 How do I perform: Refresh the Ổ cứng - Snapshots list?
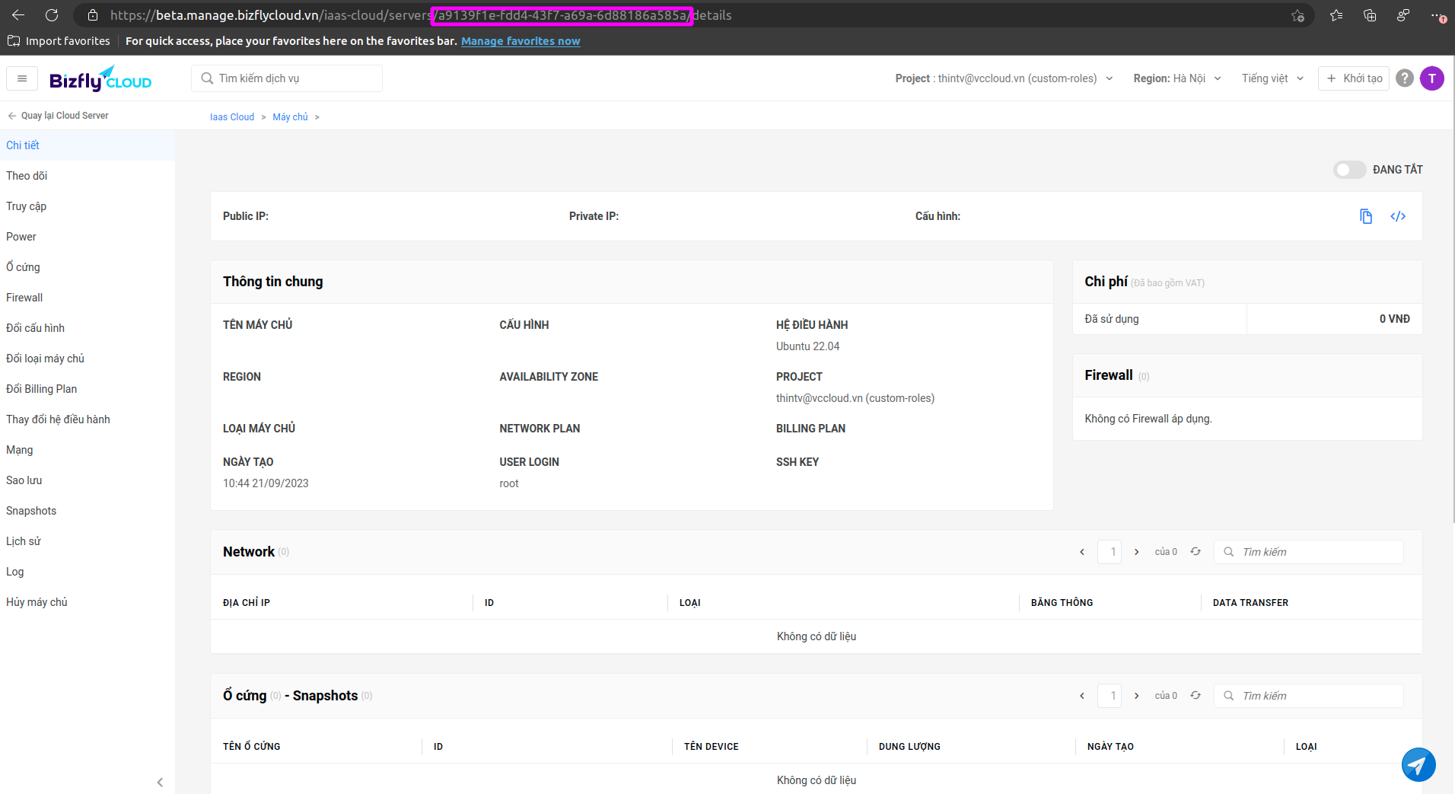coord(1196,696)
